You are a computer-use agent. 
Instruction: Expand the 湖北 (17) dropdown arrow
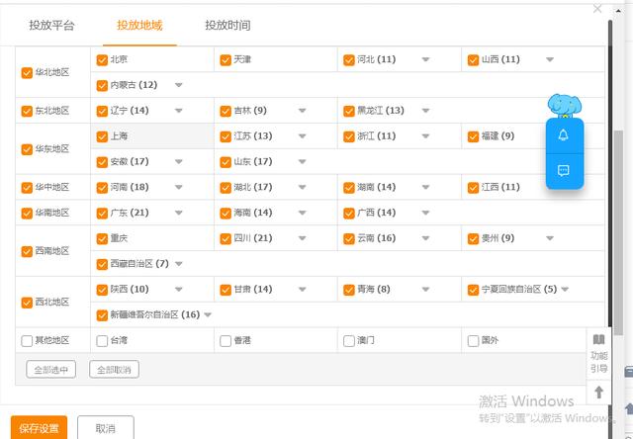tap(302, 187)
